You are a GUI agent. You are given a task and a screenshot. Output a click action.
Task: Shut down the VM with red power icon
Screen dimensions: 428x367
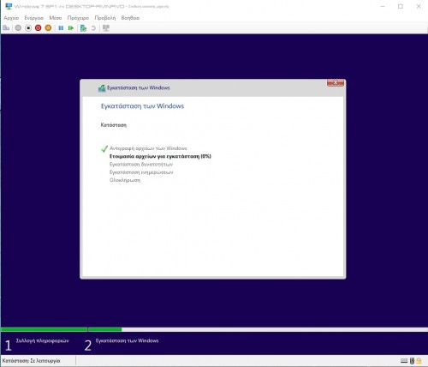point(38,28)
